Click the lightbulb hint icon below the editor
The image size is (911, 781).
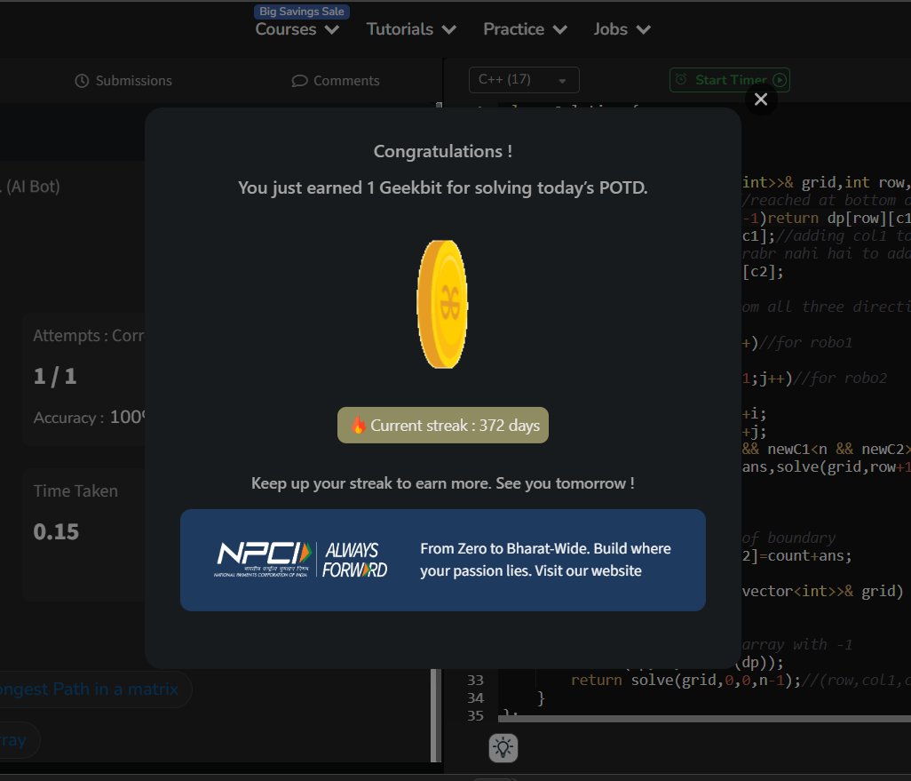tap(503, 747)
